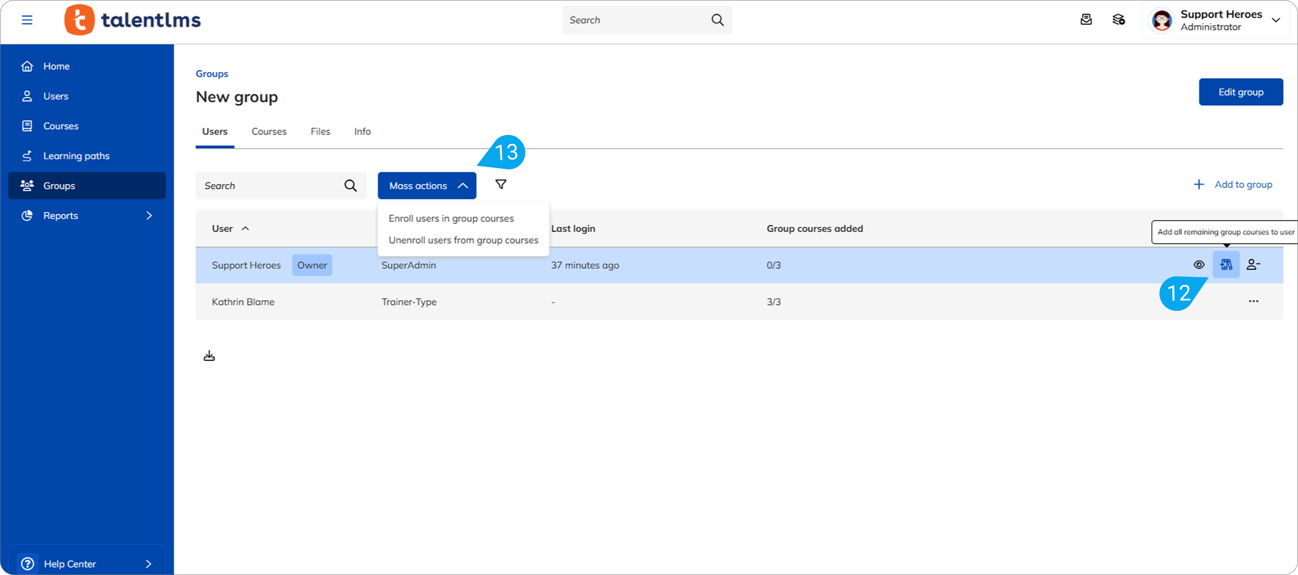The height and width of the screenshot is (575, 1298).
Task: Click the hamburger menu icon
Action: [x=27, y=20]
